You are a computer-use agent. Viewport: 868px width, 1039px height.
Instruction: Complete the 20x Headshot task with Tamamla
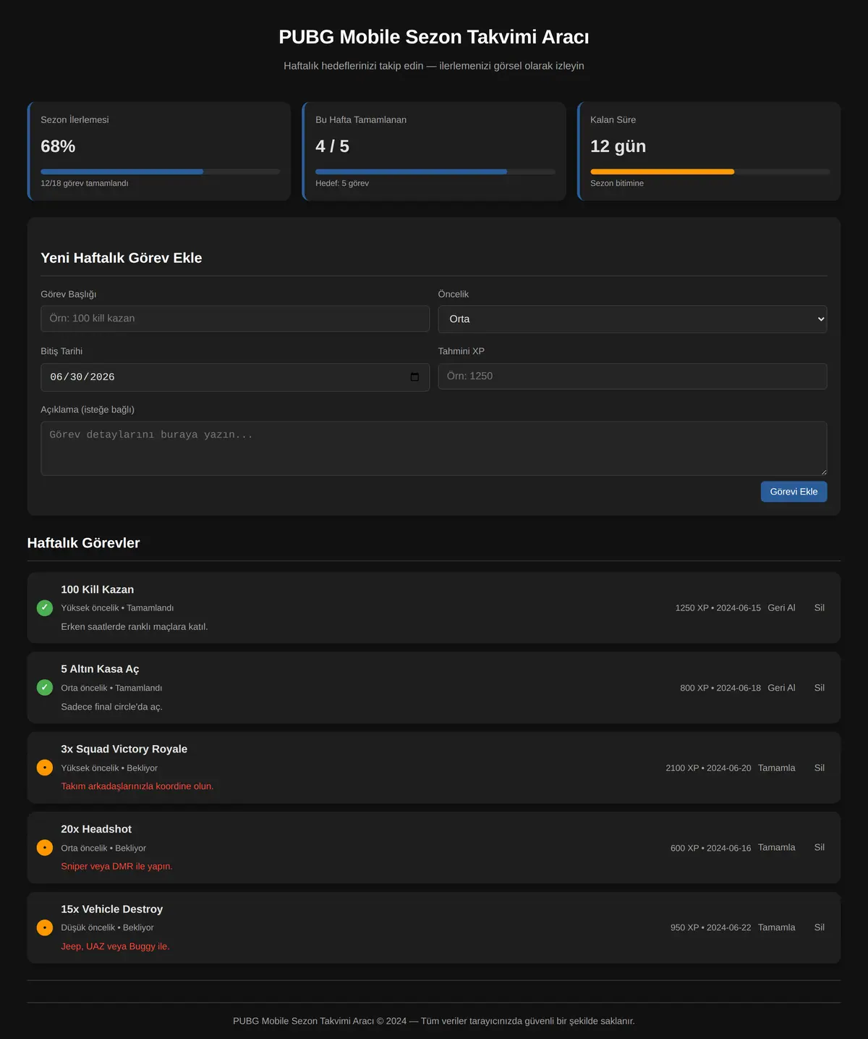777,847
